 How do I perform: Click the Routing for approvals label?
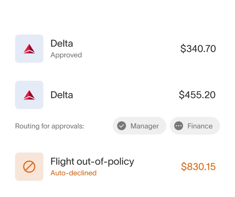[49, 126]
